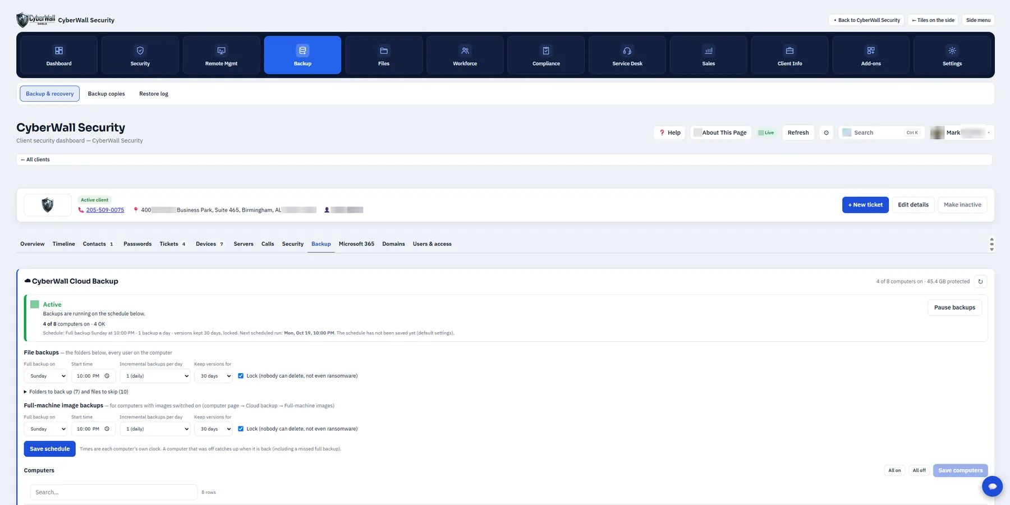Set file backups Start time field
This screenshot has width=1010, height=505.
(x=93, y=376)
